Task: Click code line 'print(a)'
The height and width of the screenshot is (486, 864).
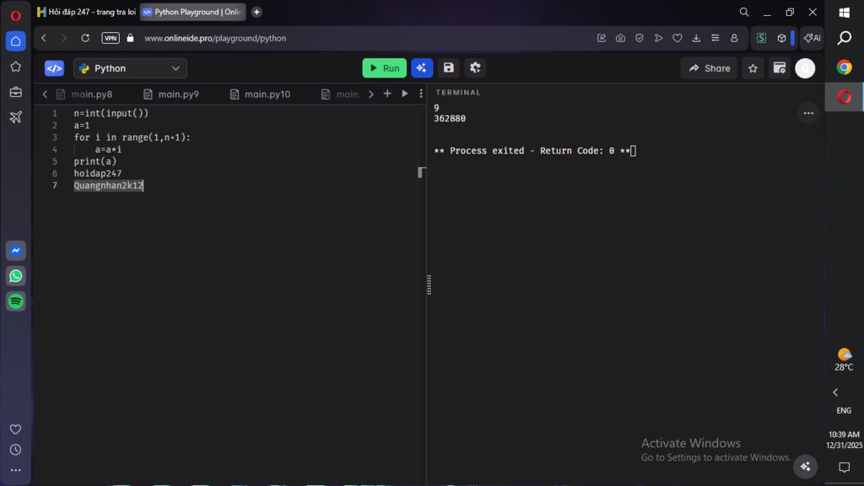Action: 95,161
